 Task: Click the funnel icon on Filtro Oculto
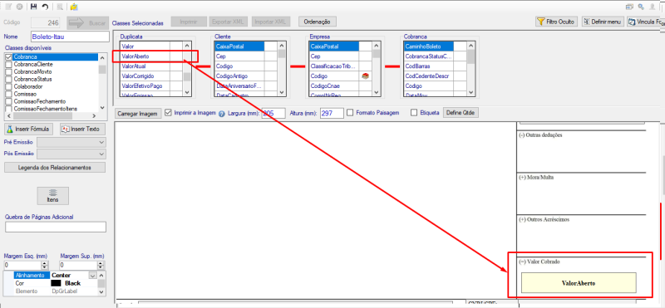tap(541, 22)
